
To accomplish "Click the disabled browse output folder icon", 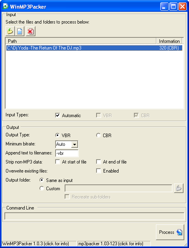I will 179,188.
